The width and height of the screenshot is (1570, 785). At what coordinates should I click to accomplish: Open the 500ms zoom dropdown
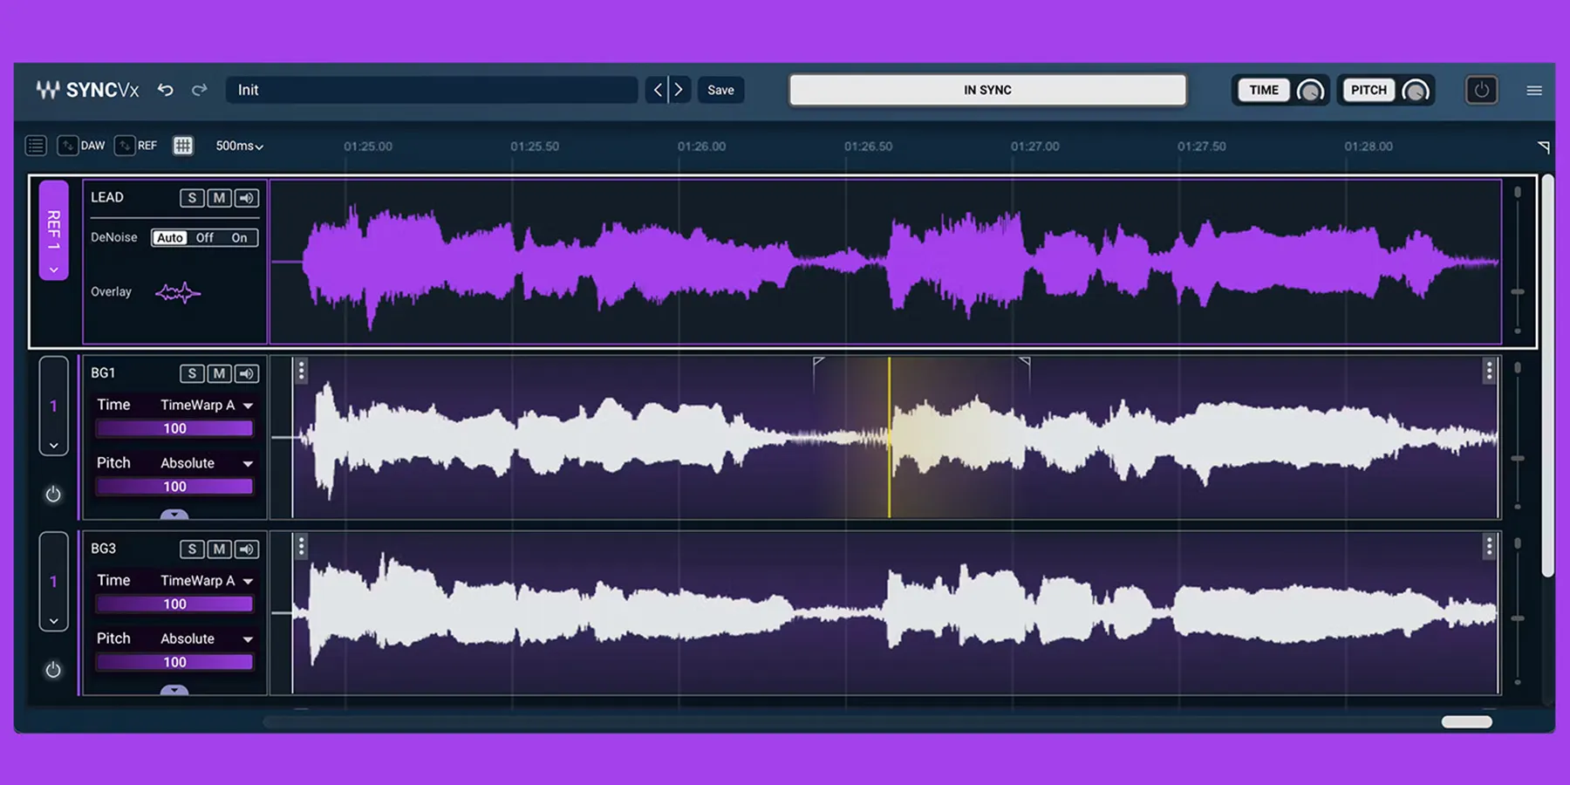(239, 146)
